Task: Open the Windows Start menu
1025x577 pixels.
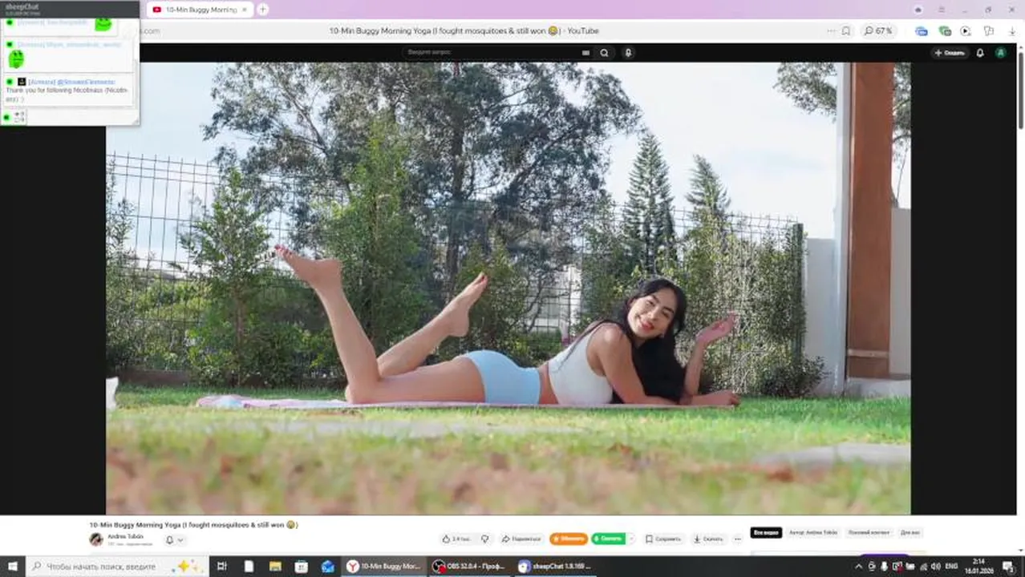Action: click(x=13, y=566)
